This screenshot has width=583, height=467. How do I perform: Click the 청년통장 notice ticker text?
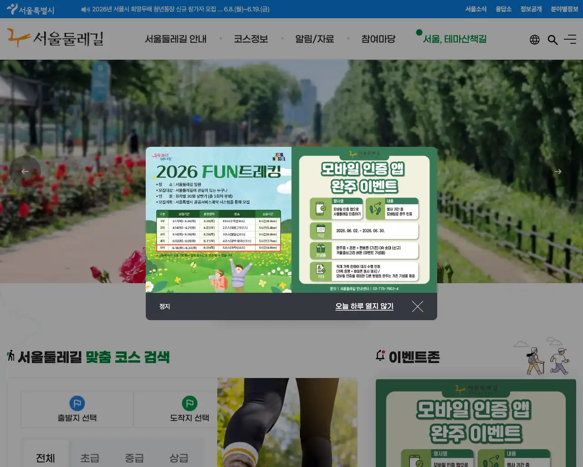(x=181, y=9)
